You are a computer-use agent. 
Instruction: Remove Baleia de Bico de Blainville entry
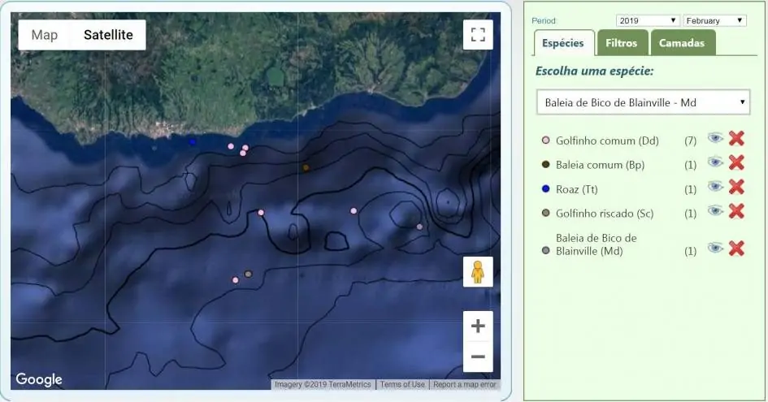[x=736, y=249]
